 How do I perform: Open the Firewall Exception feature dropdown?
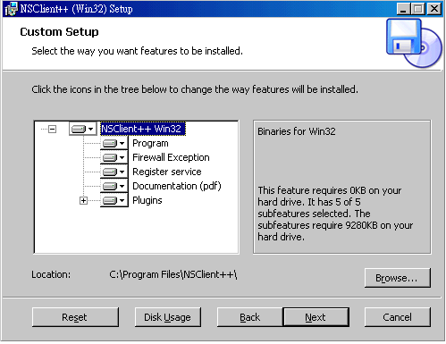click(114, 157)
